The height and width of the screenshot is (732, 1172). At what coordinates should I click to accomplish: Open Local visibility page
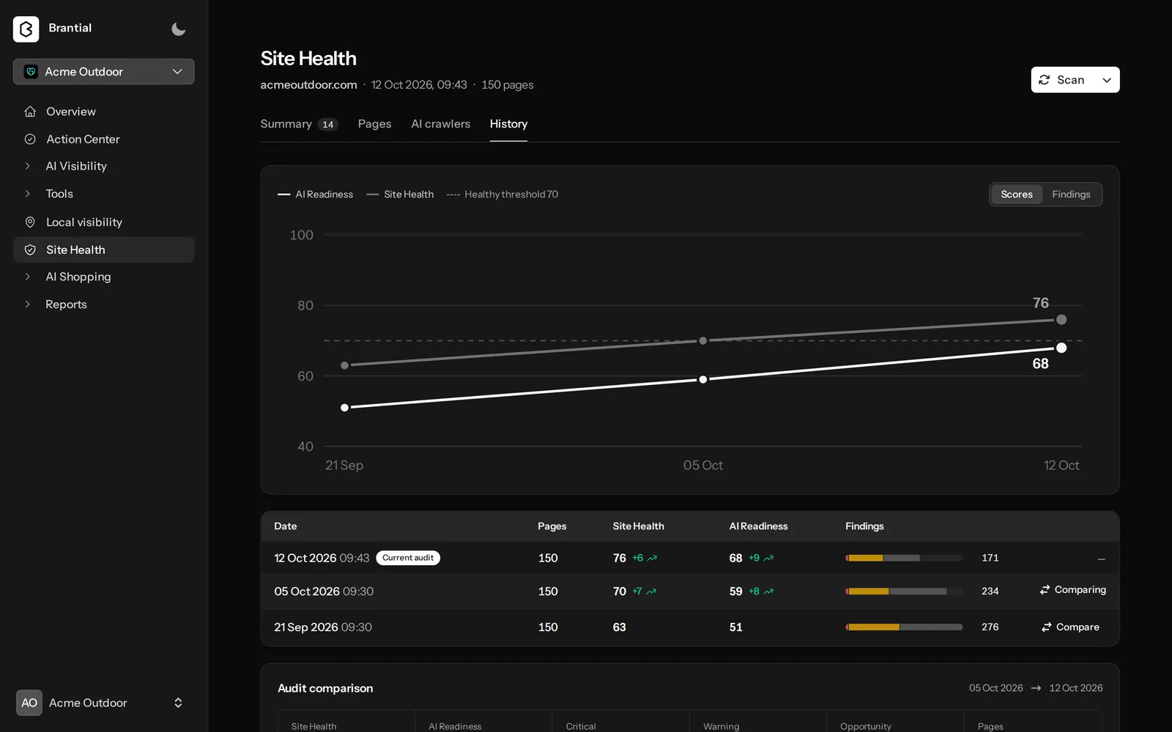103,222
